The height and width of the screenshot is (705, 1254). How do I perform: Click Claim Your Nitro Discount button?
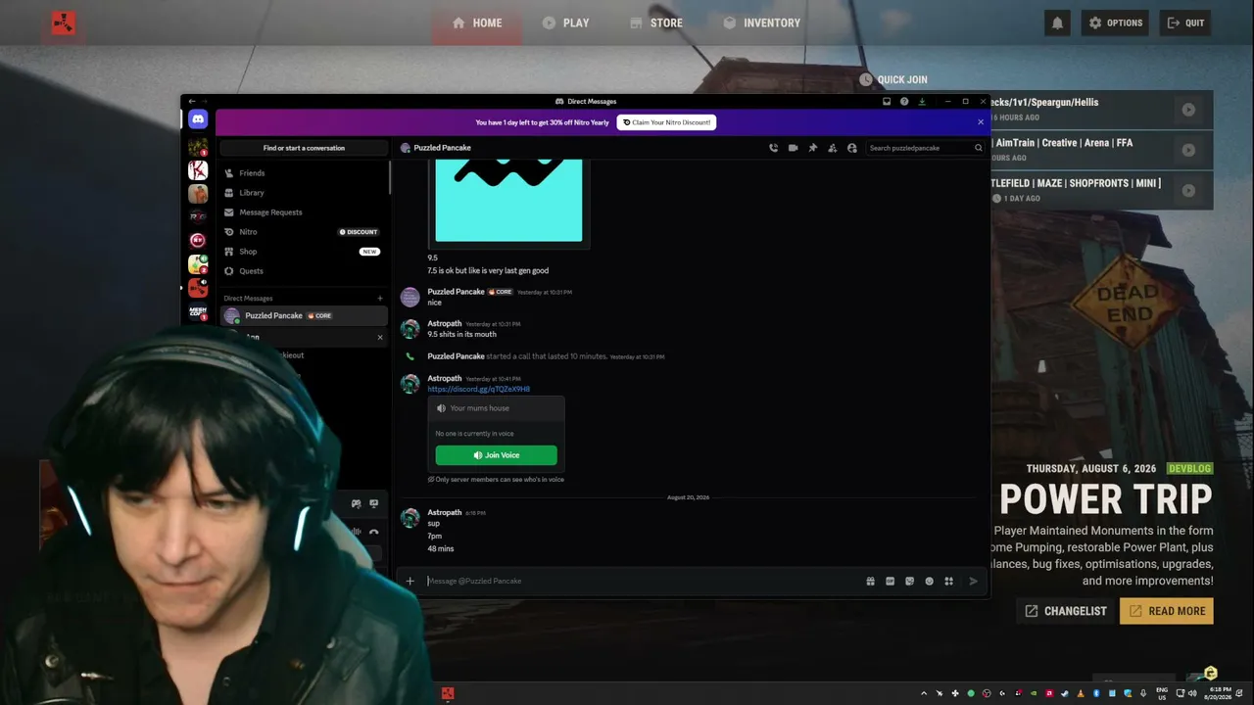pyautogui.click(x=666, y=122)
